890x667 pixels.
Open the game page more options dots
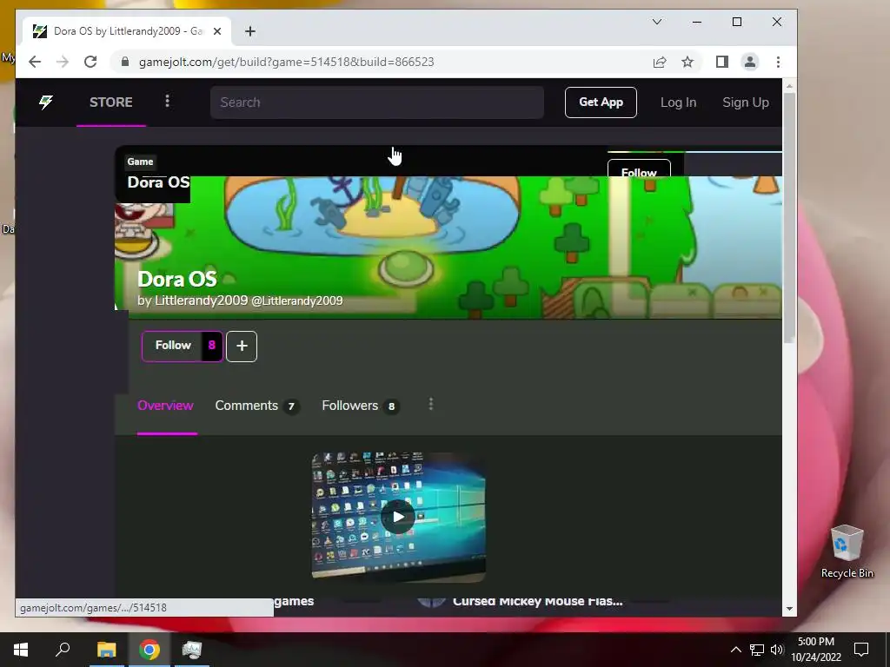pos(431,405)
